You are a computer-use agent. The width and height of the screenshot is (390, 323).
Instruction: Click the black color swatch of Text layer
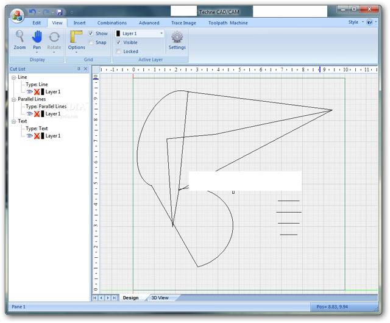click(43, 136)
